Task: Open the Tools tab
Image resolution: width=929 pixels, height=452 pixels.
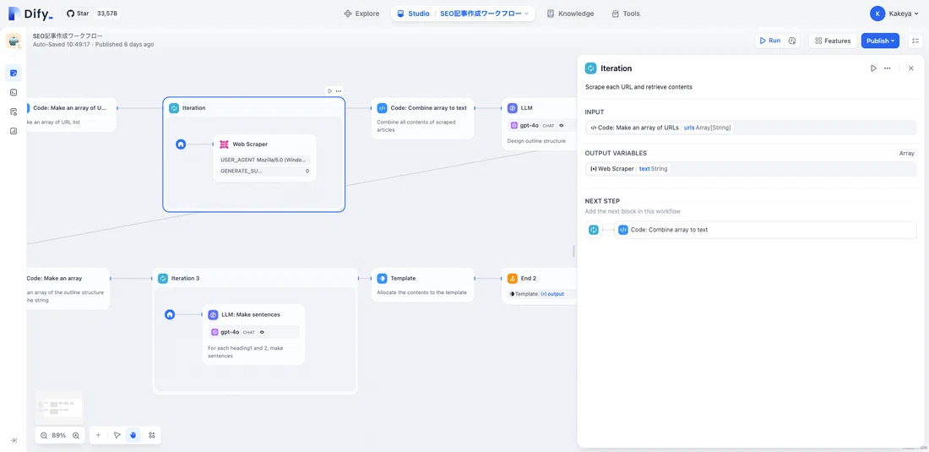Action: 626,14
